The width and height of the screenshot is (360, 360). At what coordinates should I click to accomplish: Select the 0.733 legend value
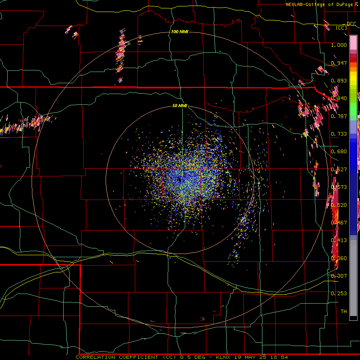pos(339,134)
